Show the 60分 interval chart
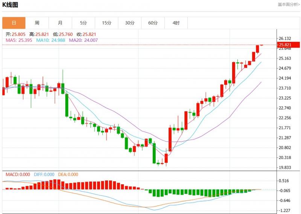The height and width of the screenshot is (214, 301). (153, 23)
